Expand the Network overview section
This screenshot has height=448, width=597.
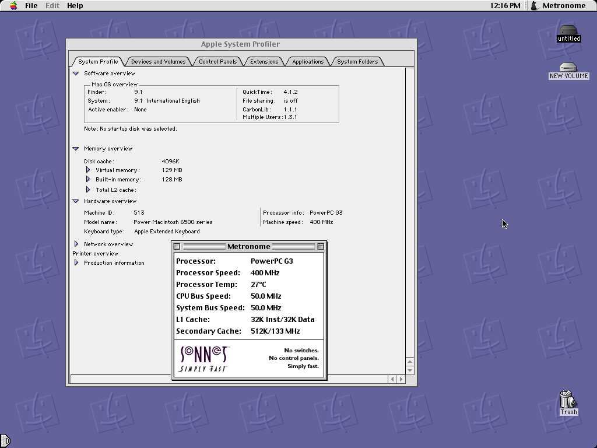76,244
